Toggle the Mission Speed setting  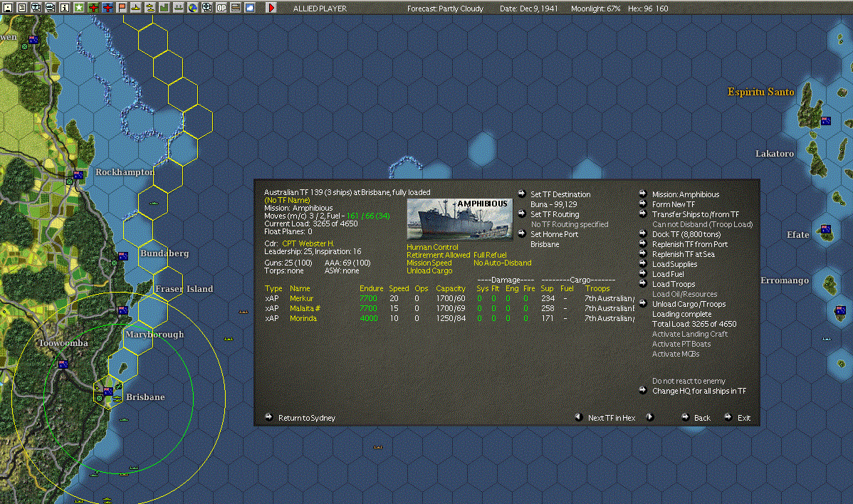pyautogui.click(x=429, y=263)
